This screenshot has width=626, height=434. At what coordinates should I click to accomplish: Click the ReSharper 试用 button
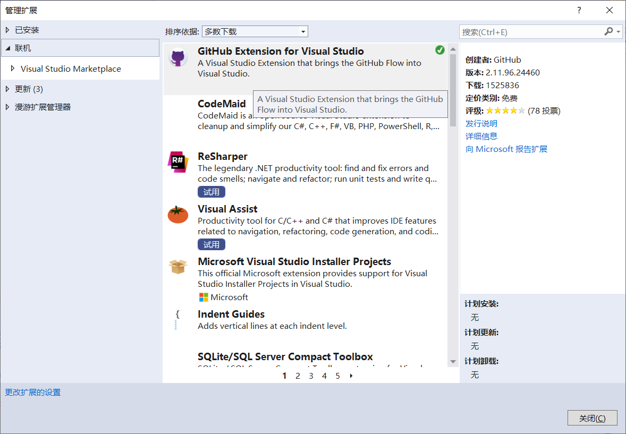[211, 192]
